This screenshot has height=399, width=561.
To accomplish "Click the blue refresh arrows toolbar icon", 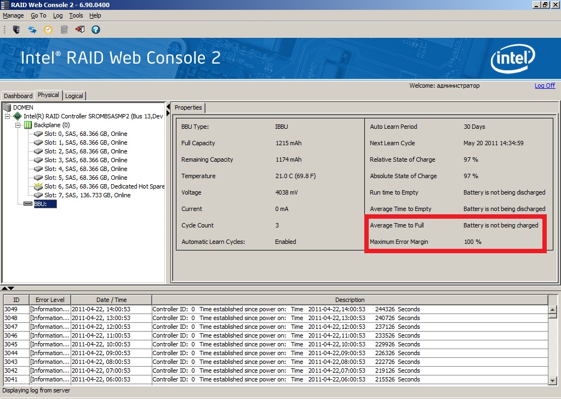I will point(32,30).
